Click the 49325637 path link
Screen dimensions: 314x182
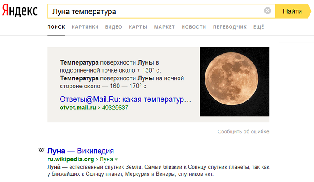pos(115,108)
